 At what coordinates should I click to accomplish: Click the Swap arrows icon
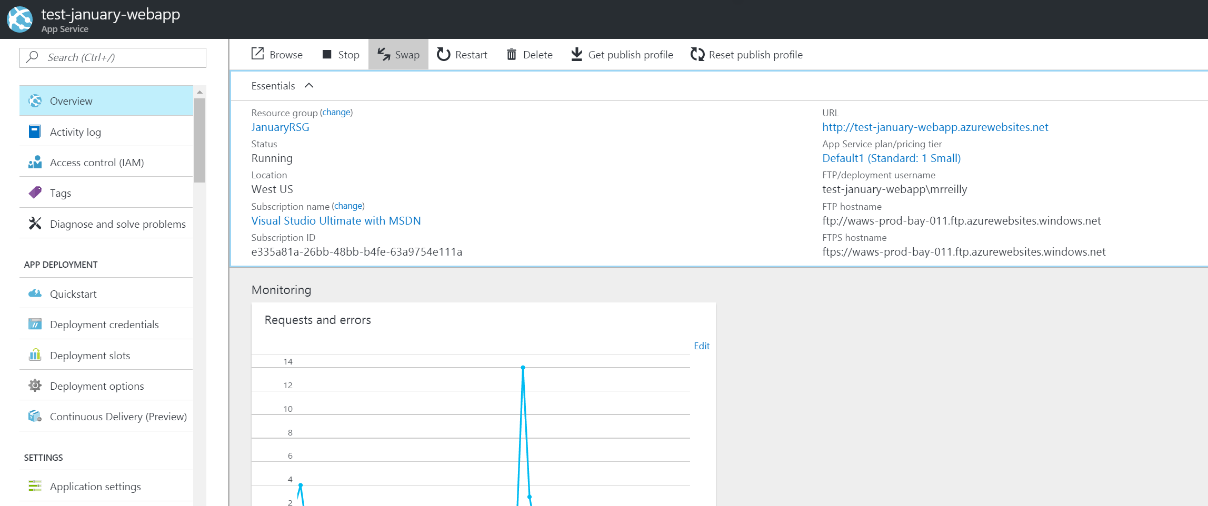coord(384,54)
